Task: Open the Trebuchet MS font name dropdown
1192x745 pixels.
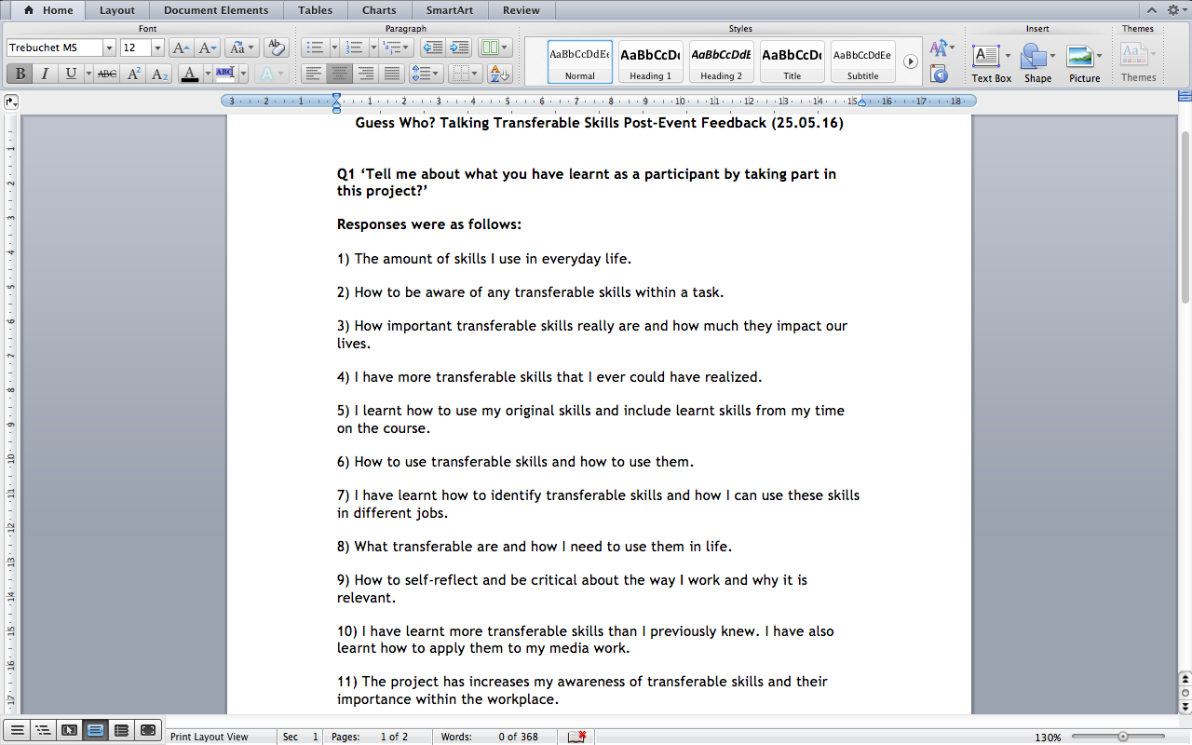Action: point(109,47)
